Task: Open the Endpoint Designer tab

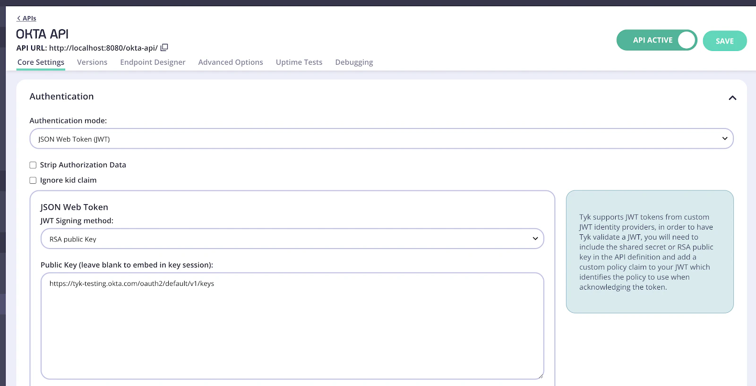Action: tap(153, 62)
